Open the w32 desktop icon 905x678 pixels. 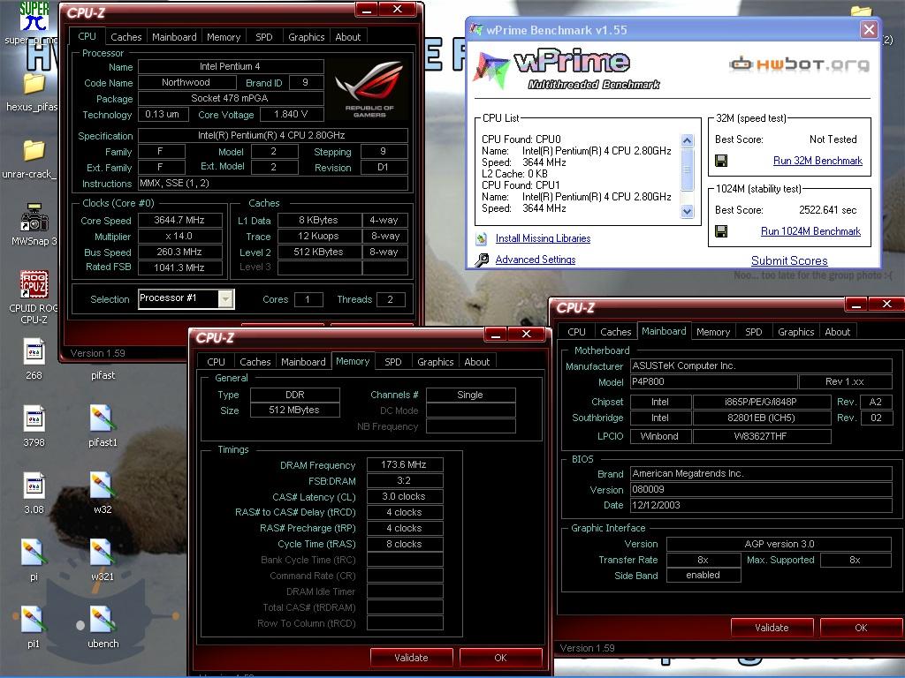[x=103, y=486]
